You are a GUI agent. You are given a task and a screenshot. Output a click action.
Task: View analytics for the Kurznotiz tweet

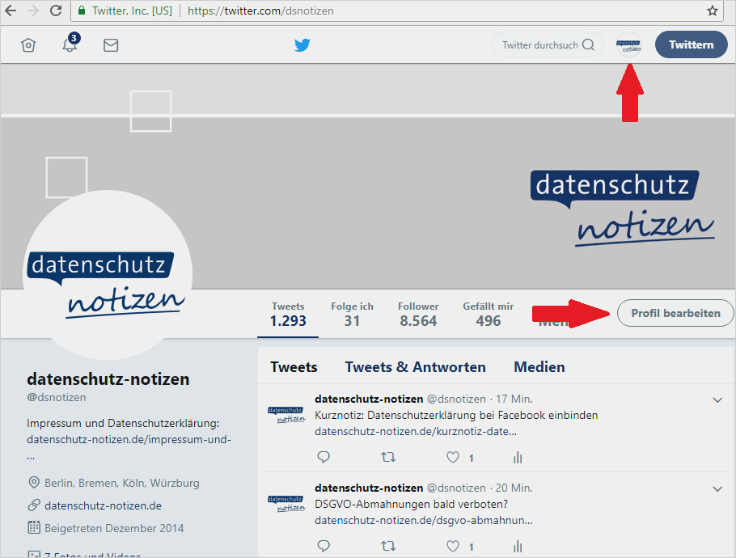tap(518, 457)
